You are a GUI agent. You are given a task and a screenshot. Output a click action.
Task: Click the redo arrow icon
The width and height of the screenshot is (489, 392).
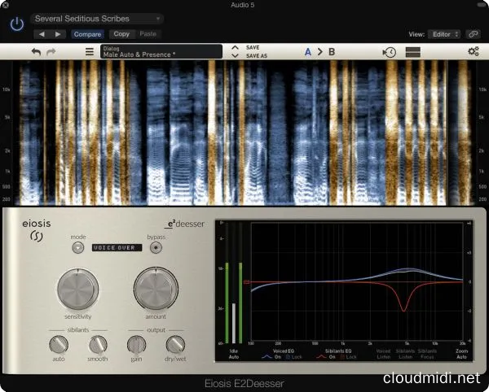tap(51, 52)
